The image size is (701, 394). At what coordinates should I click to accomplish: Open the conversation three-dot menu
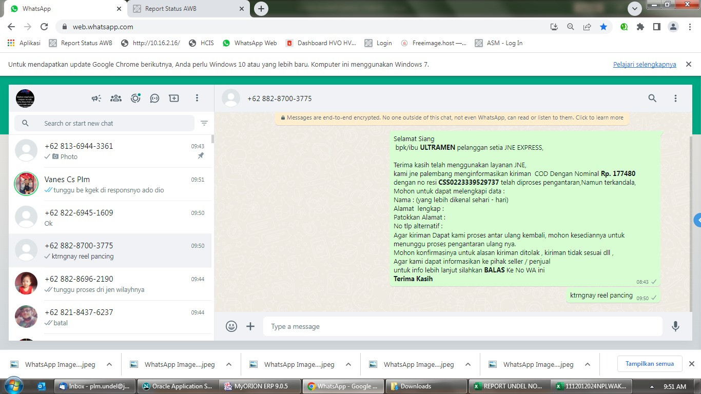(675, 98)
